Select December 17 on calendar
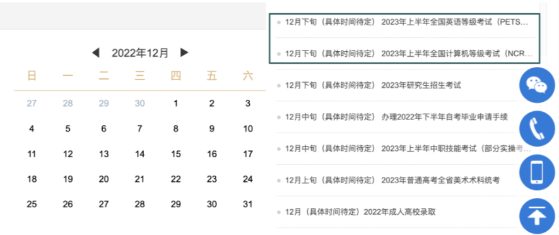 click(248, 154)
